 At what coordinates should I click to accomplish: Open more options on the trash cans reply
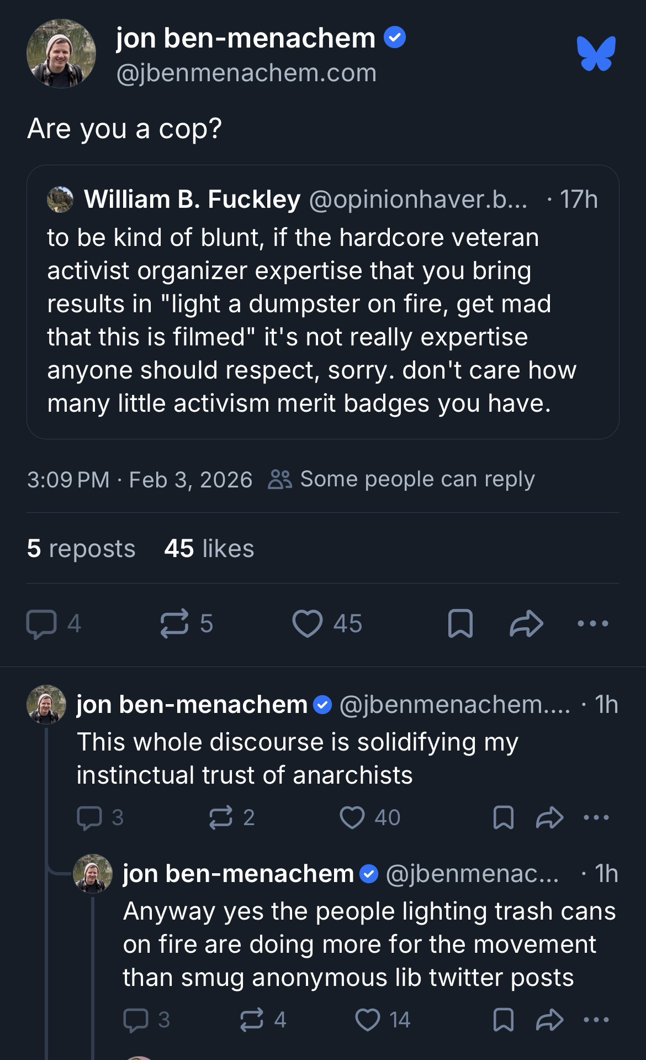tap(596, 1020)
